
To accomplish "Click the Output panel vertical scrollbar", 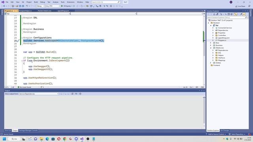I will coord(204,111).
